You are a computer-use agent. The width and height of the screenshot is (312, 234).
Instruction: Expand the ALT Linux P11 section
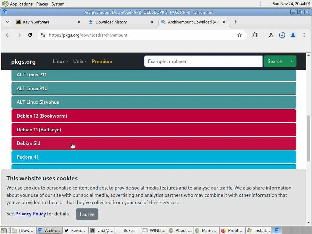coord(154,75)
